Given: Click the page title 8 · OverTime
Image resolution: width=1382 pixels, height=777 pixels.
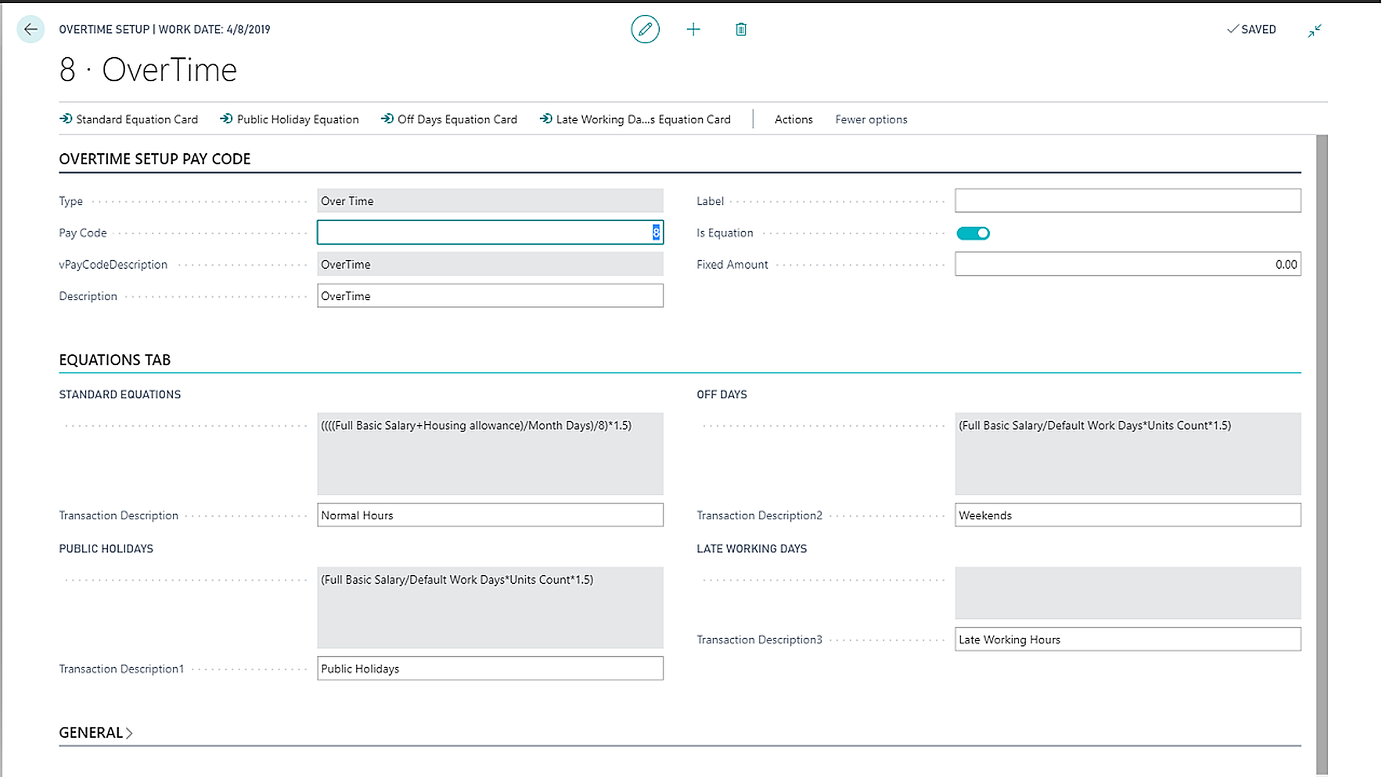Looking at the screenshot, I should pyautogui.click(x=148, y=70).
